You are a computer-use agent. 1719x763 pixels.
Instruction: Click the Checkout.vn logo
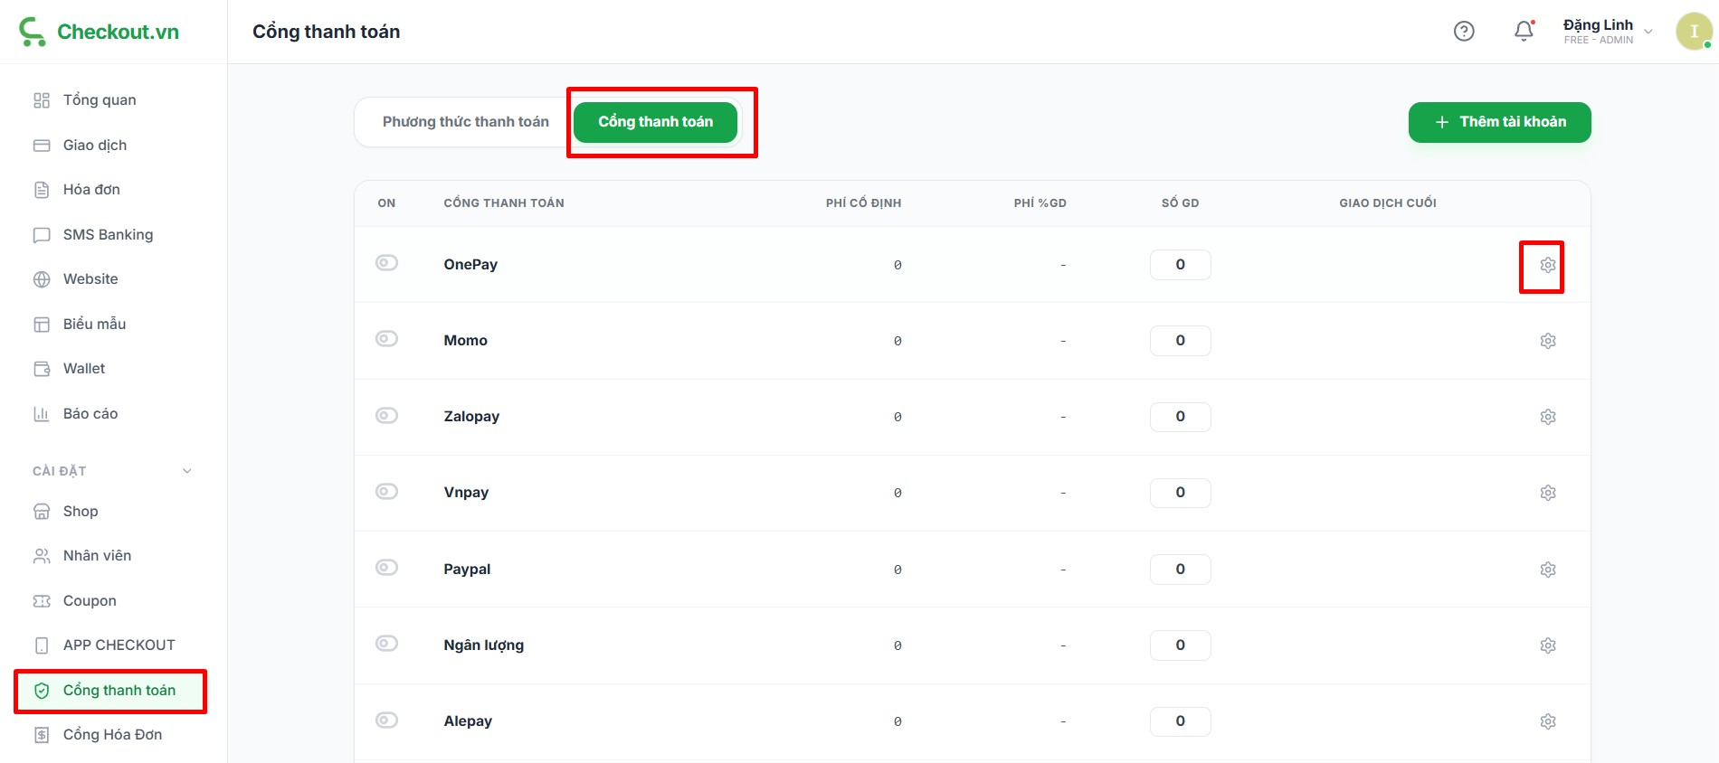100,32
